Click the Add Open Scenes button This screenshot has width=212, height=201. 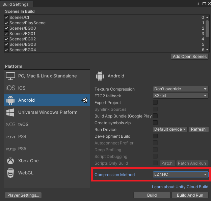pos(190,57)
